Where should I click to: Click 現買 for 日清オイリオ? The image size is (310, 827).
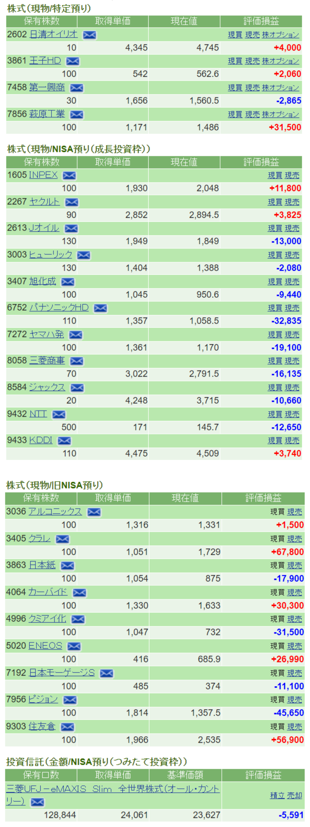tap(235, 35)
